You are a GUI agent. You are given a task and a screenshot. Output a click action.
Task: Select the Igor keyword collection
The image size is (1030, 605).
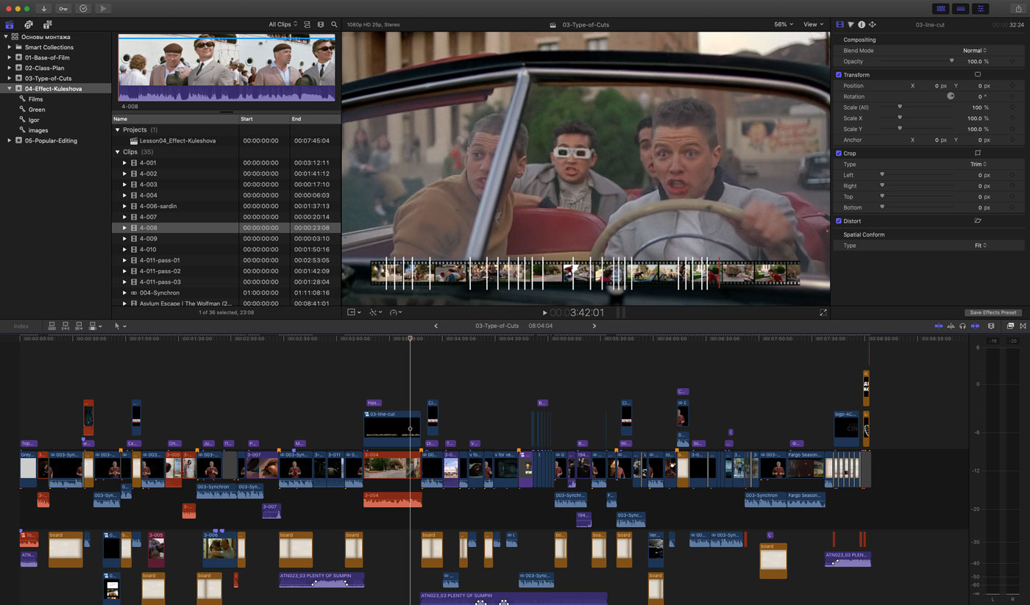(34, 120)
